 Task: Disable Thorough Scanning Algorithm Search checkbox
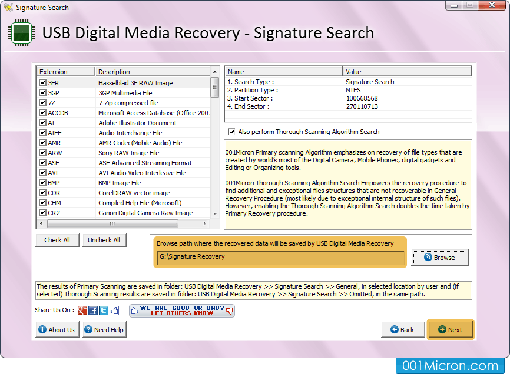coord(231,132)
